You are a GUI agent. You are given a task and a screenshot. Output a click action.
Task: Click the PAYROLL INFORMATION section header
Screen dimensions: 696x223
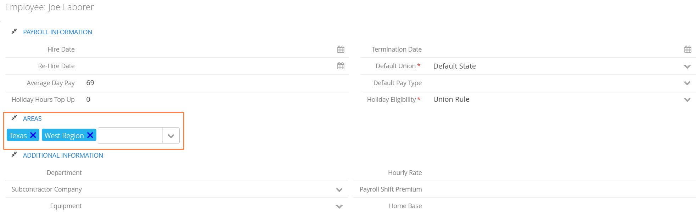57,32
